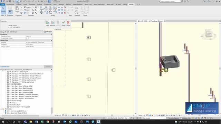Select the Offset tool

[x=46, y=8]
